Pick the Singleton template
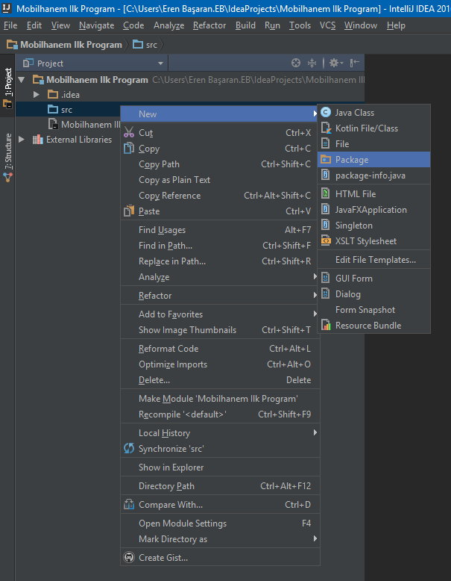 (x=373, y=226)
